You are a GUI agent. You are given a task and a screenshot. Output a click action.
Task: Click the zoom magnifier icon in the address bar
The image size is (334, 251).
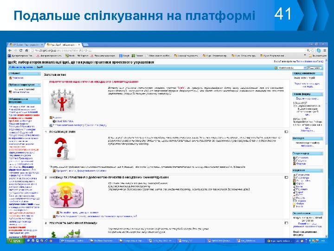pyautogui.click(x=308, y=50)
